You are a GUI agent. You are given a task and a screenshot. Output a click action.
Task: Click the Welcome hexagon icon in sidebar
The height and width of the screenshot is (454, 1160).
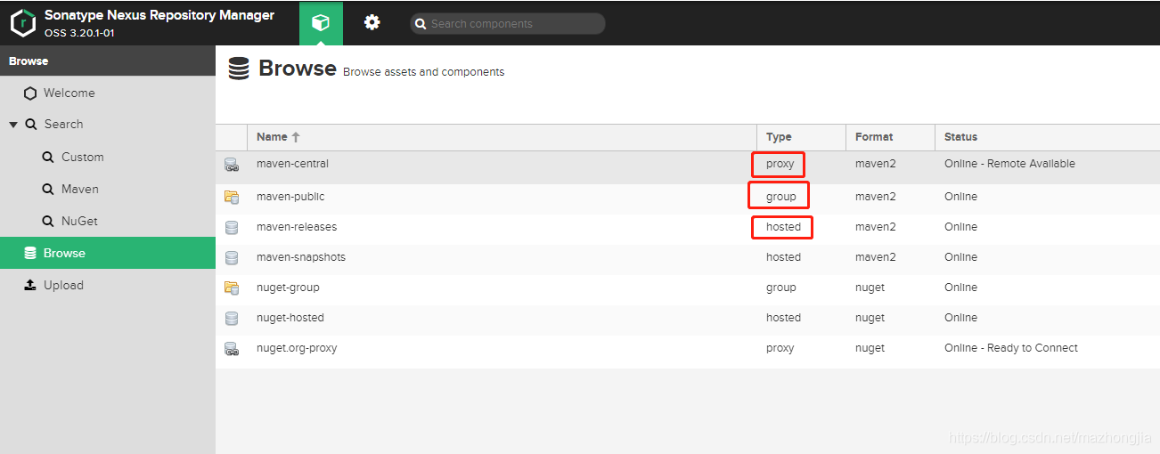[x=30, y=93]
